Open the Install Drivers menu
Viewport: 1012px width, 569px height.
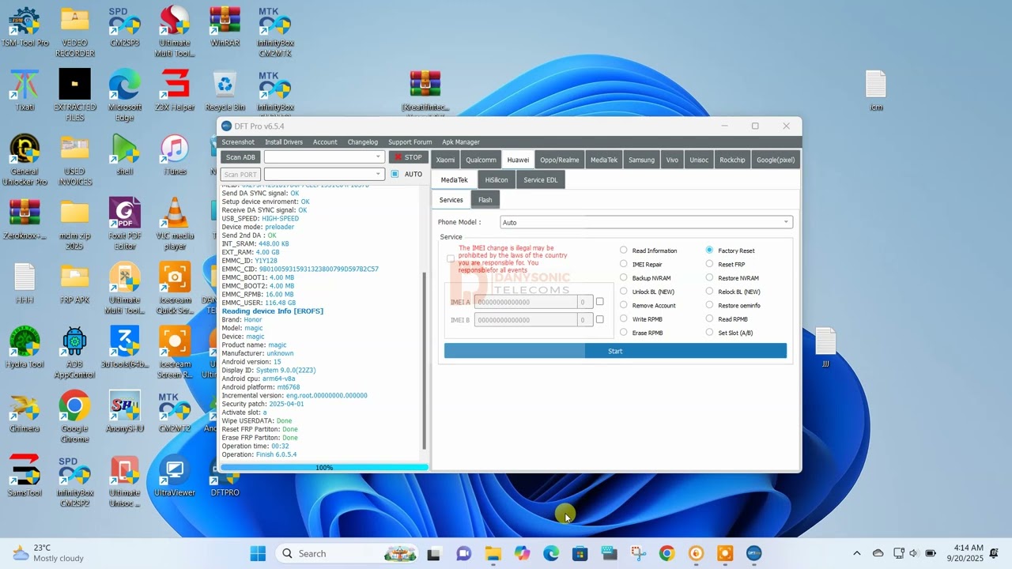(284, 142)
